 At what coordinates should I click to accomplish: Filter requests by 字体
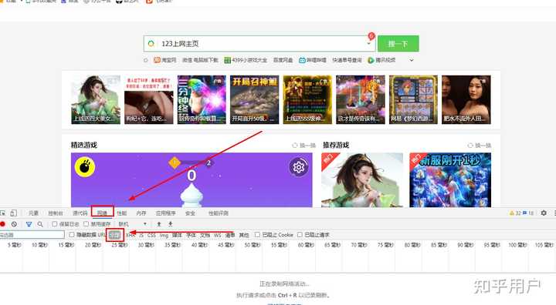point(191,235)
